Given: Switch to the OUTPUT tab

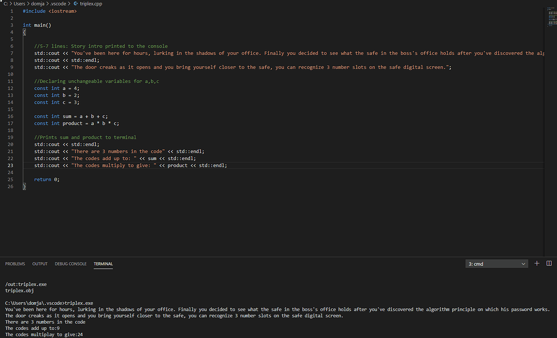Looking at the screenshot, I should pos(39,263).
